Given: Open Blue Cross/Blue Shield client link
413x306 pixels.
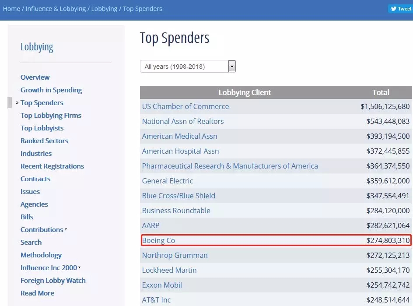Looking at the screenshot, I should click(178, 196).
